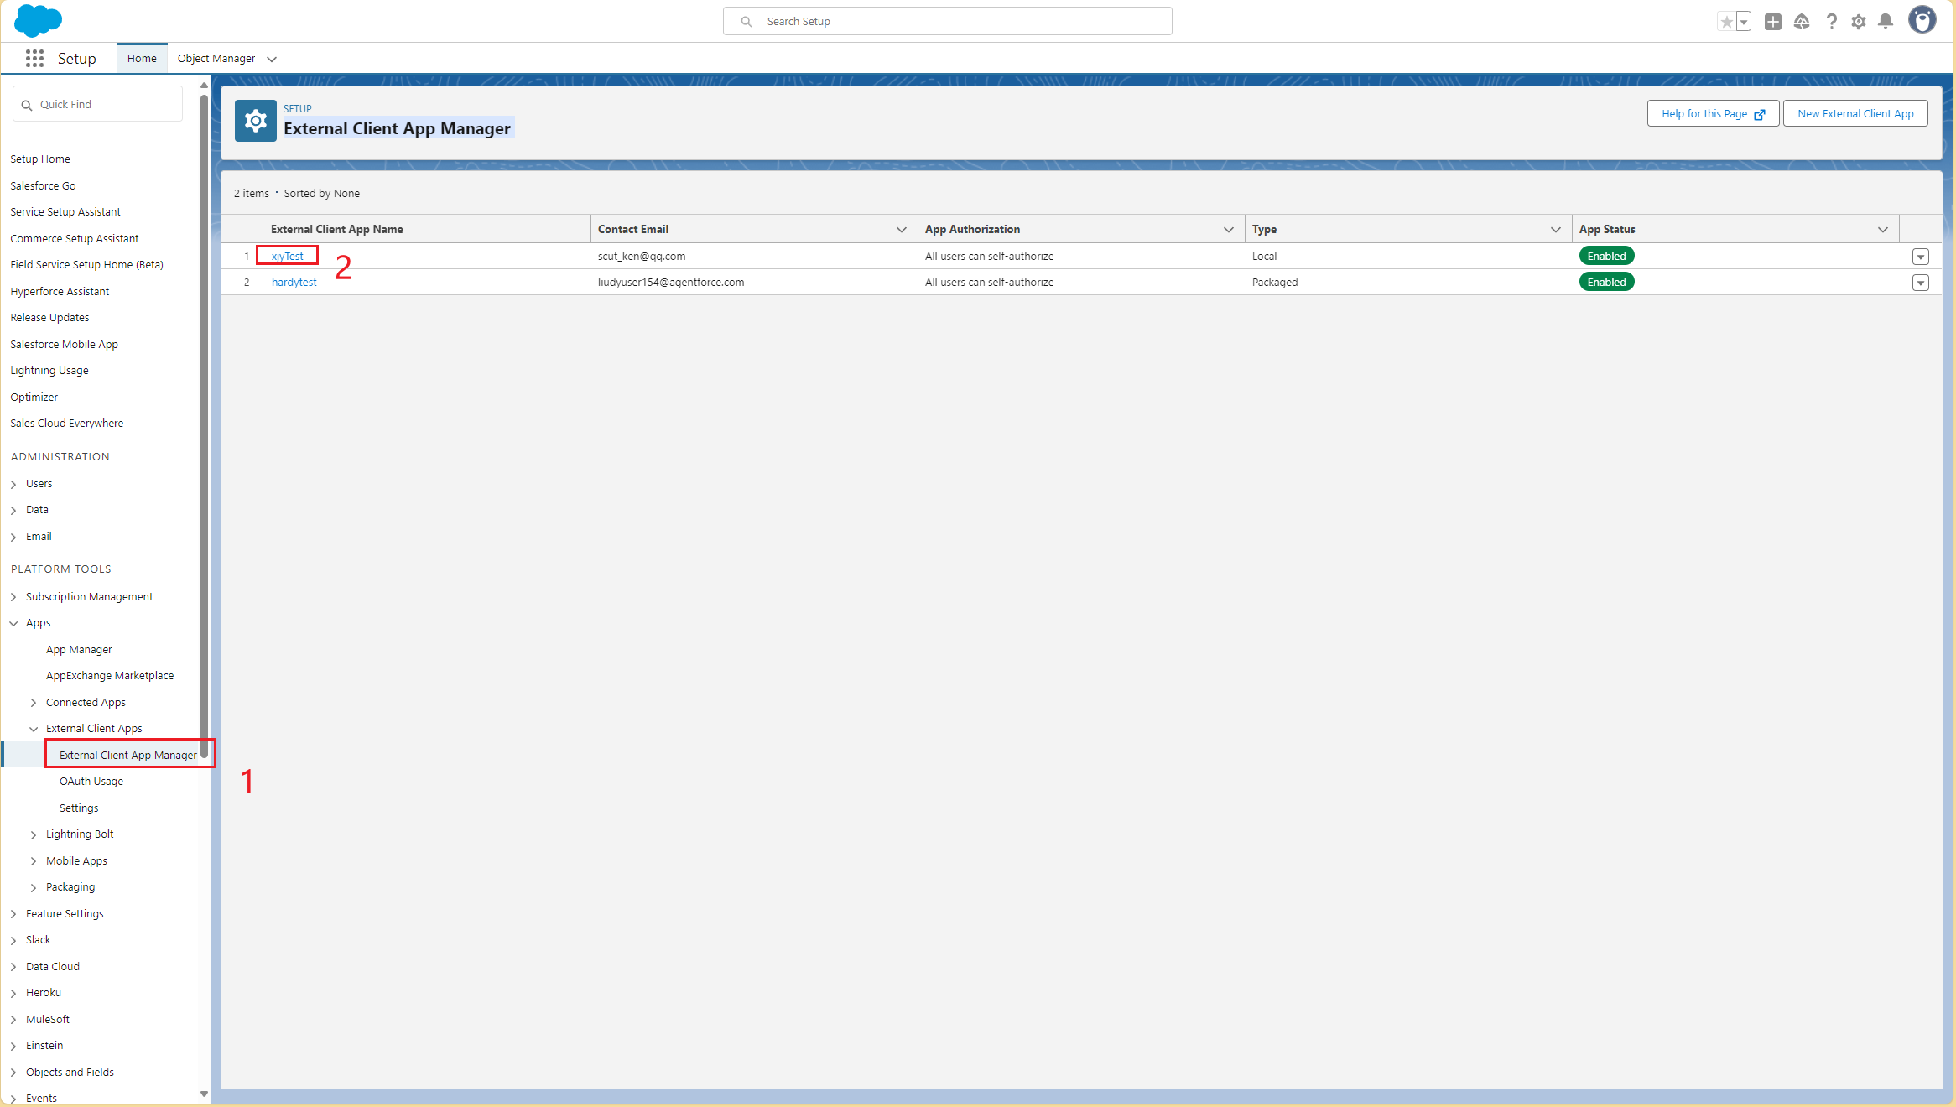This screenshot has height=1107, width=1956.
Task: Expand the MuleSoft section
Action: pyautogui.click(x=13, y=1020)
